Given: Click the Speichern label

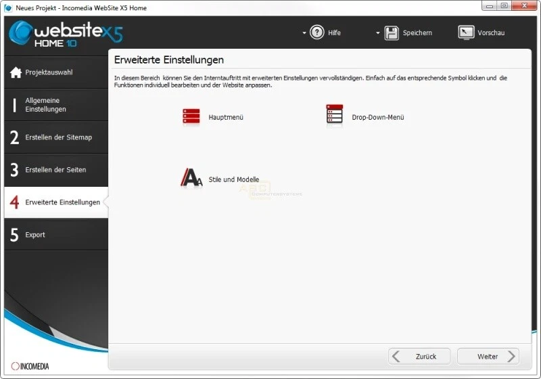Looking at the screenshot, I should pyautogui.click(x=417, y=32).
